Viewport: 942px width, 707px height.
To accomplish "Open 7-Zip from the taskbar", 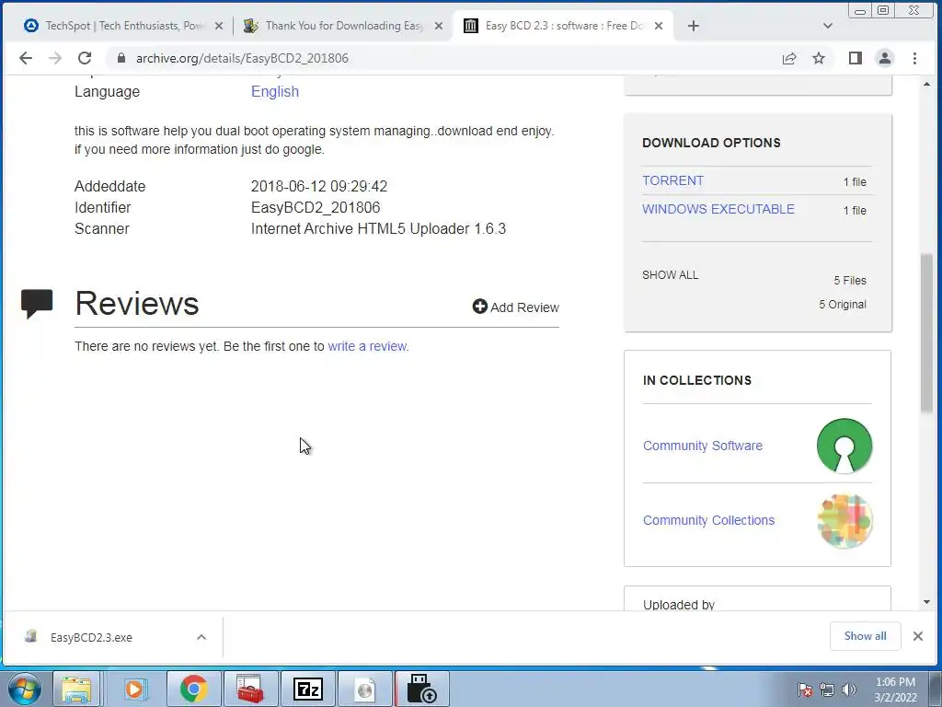I will (307, 689).
